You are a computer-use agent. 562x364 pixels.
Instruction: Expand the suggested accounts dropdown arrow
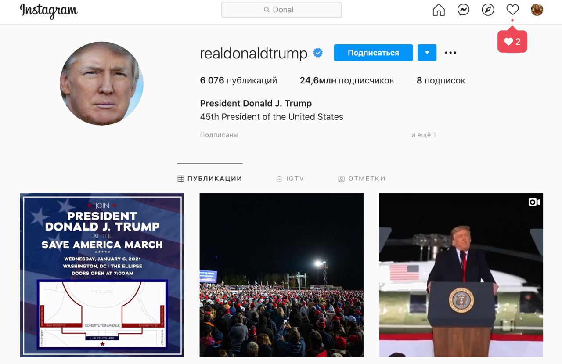(427, 53)
